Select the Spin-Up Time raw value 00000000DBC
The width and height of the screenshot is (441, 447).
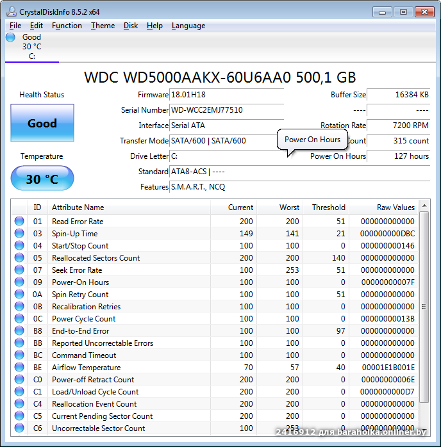click(387, 234)
